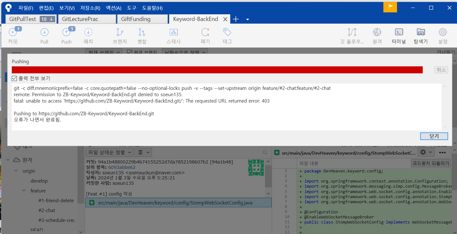Click the Fetch (패치) toolbar icon
Viewport: 457px width, 234px height.
click(x=88, y=32)
